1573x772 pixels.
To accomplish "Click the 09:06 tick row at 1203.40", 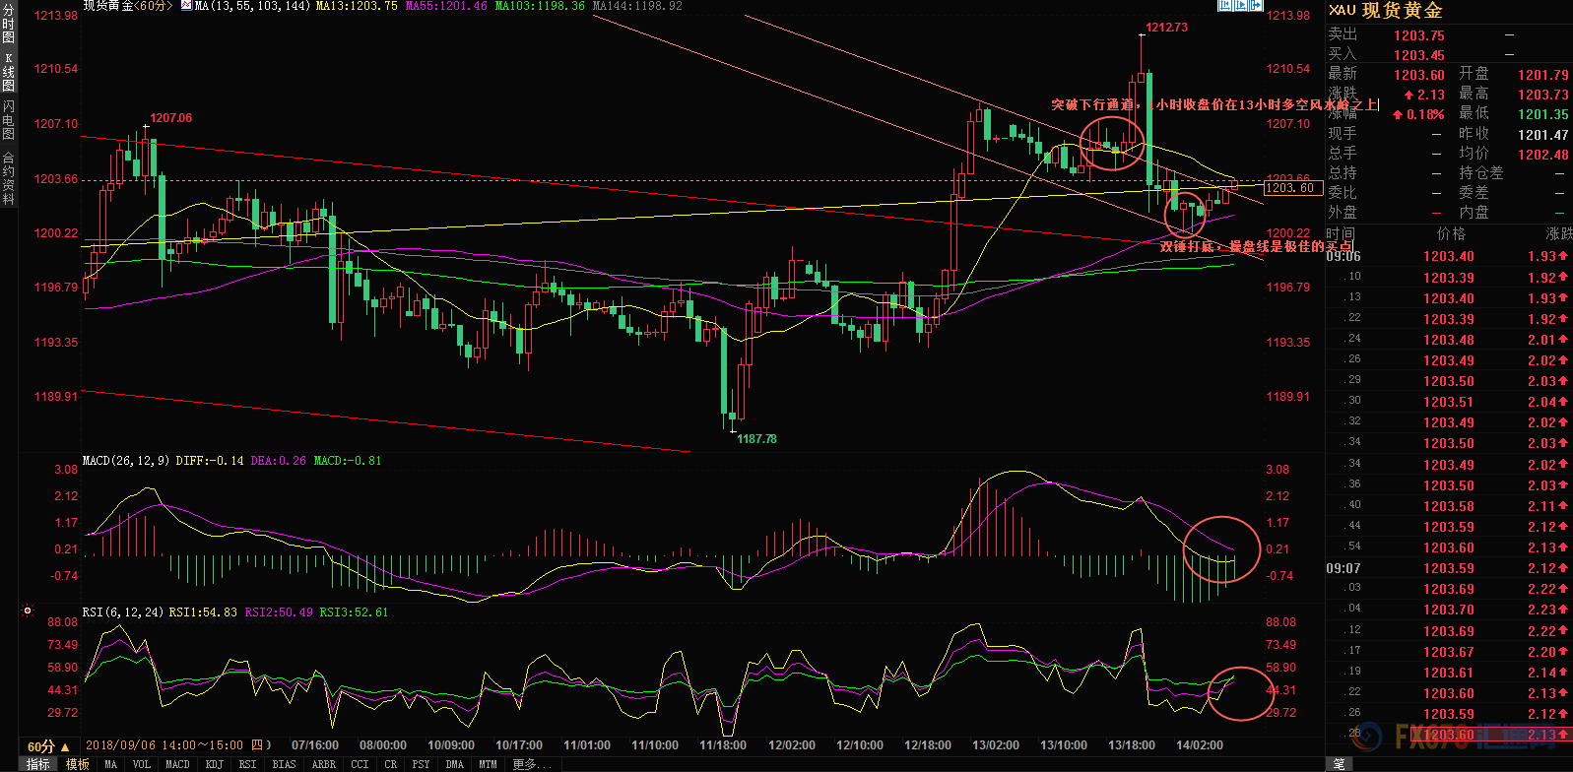I will [x=1448, y=256].
